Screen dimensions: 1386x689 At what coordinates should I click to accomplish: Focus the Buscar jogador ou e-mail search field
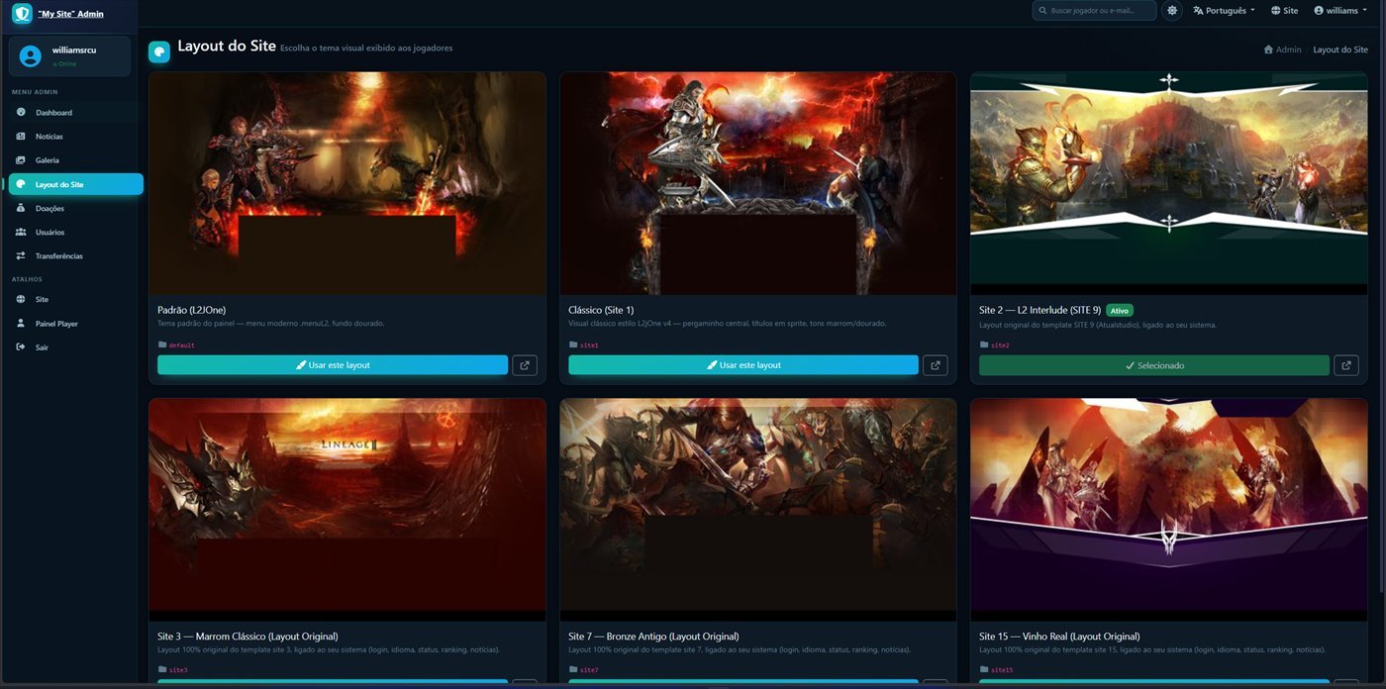click(1094, 10)
